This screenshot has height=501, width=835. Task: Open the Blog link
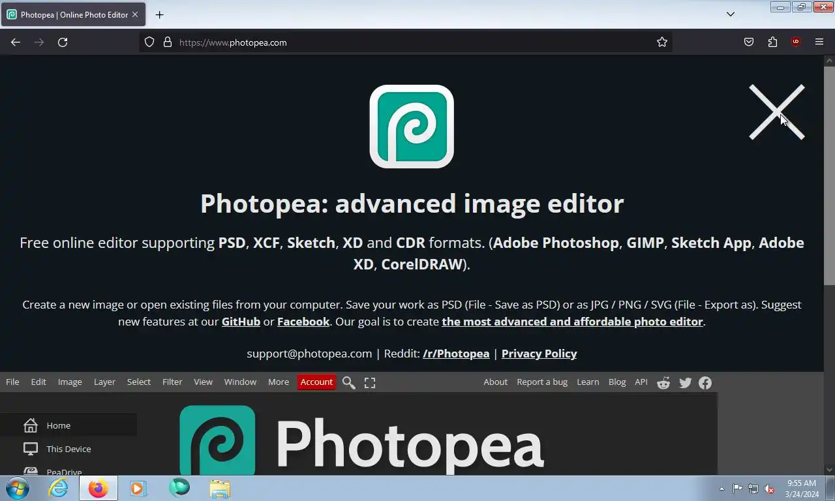tap(617, 382)
